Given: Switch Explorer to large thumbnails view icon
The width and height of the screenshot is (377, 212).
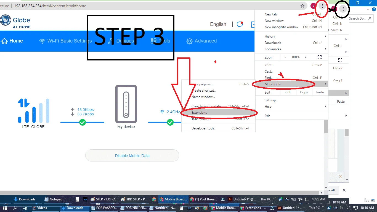Looking at the screenshot, I should (x=373, y=200).
